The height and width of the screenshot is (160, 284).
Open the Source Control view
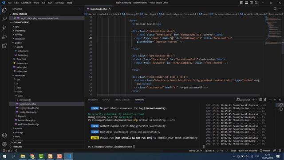click(x=4, y=28)
